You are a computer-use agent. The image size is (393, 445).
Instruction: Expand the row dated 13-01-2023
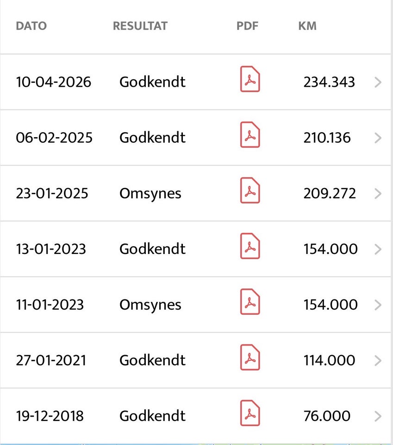click(378, 249)
